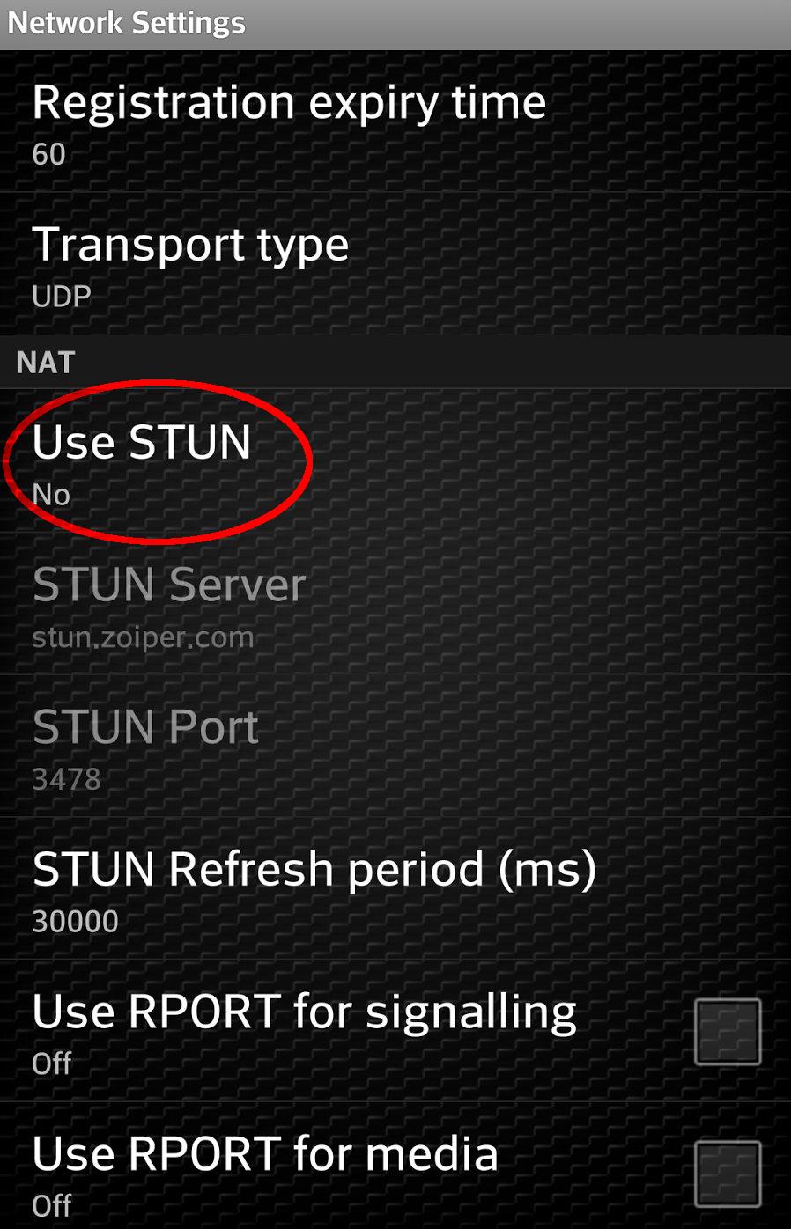Image resolution: width=791 pixels, height=1229 pixels.
Task: Click 'Off' status under RPORT for signalling
Action: click(52, 1063)
